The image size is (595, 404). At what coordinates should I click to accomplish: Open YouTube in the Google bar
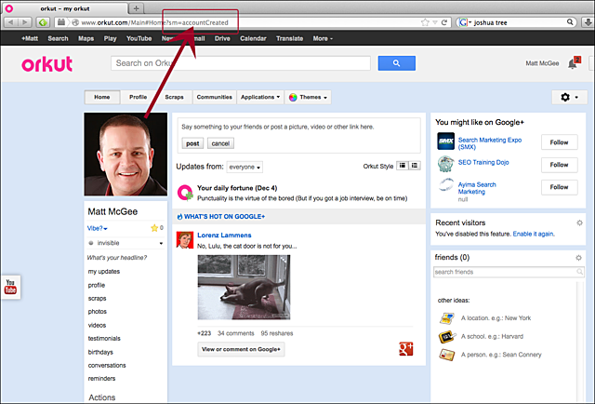[139, 38]
